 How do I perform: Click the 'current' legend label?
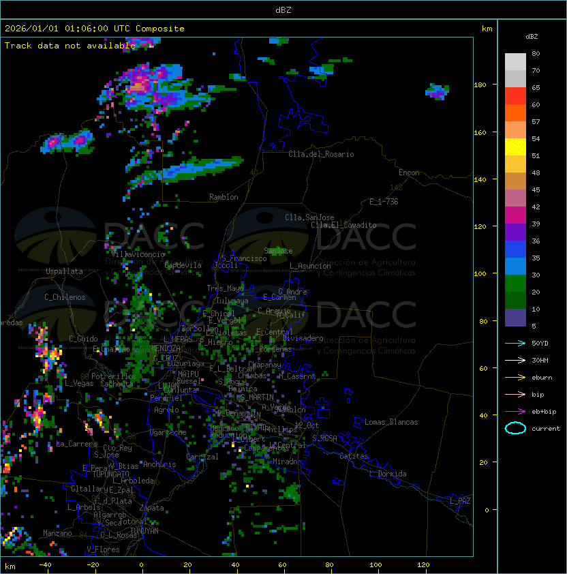point(546,428)
